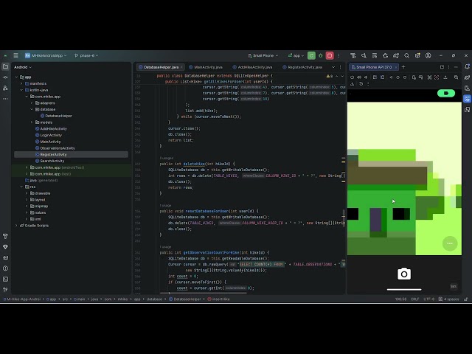Screen dimensions: 472x354
Task: Open the Git version control tool window
Action: pos(5,290)
